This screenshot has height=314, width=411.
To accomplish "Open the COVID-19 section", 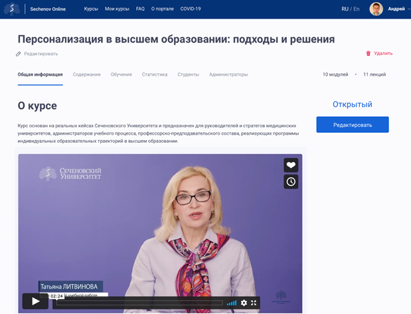I will [191, 9].
